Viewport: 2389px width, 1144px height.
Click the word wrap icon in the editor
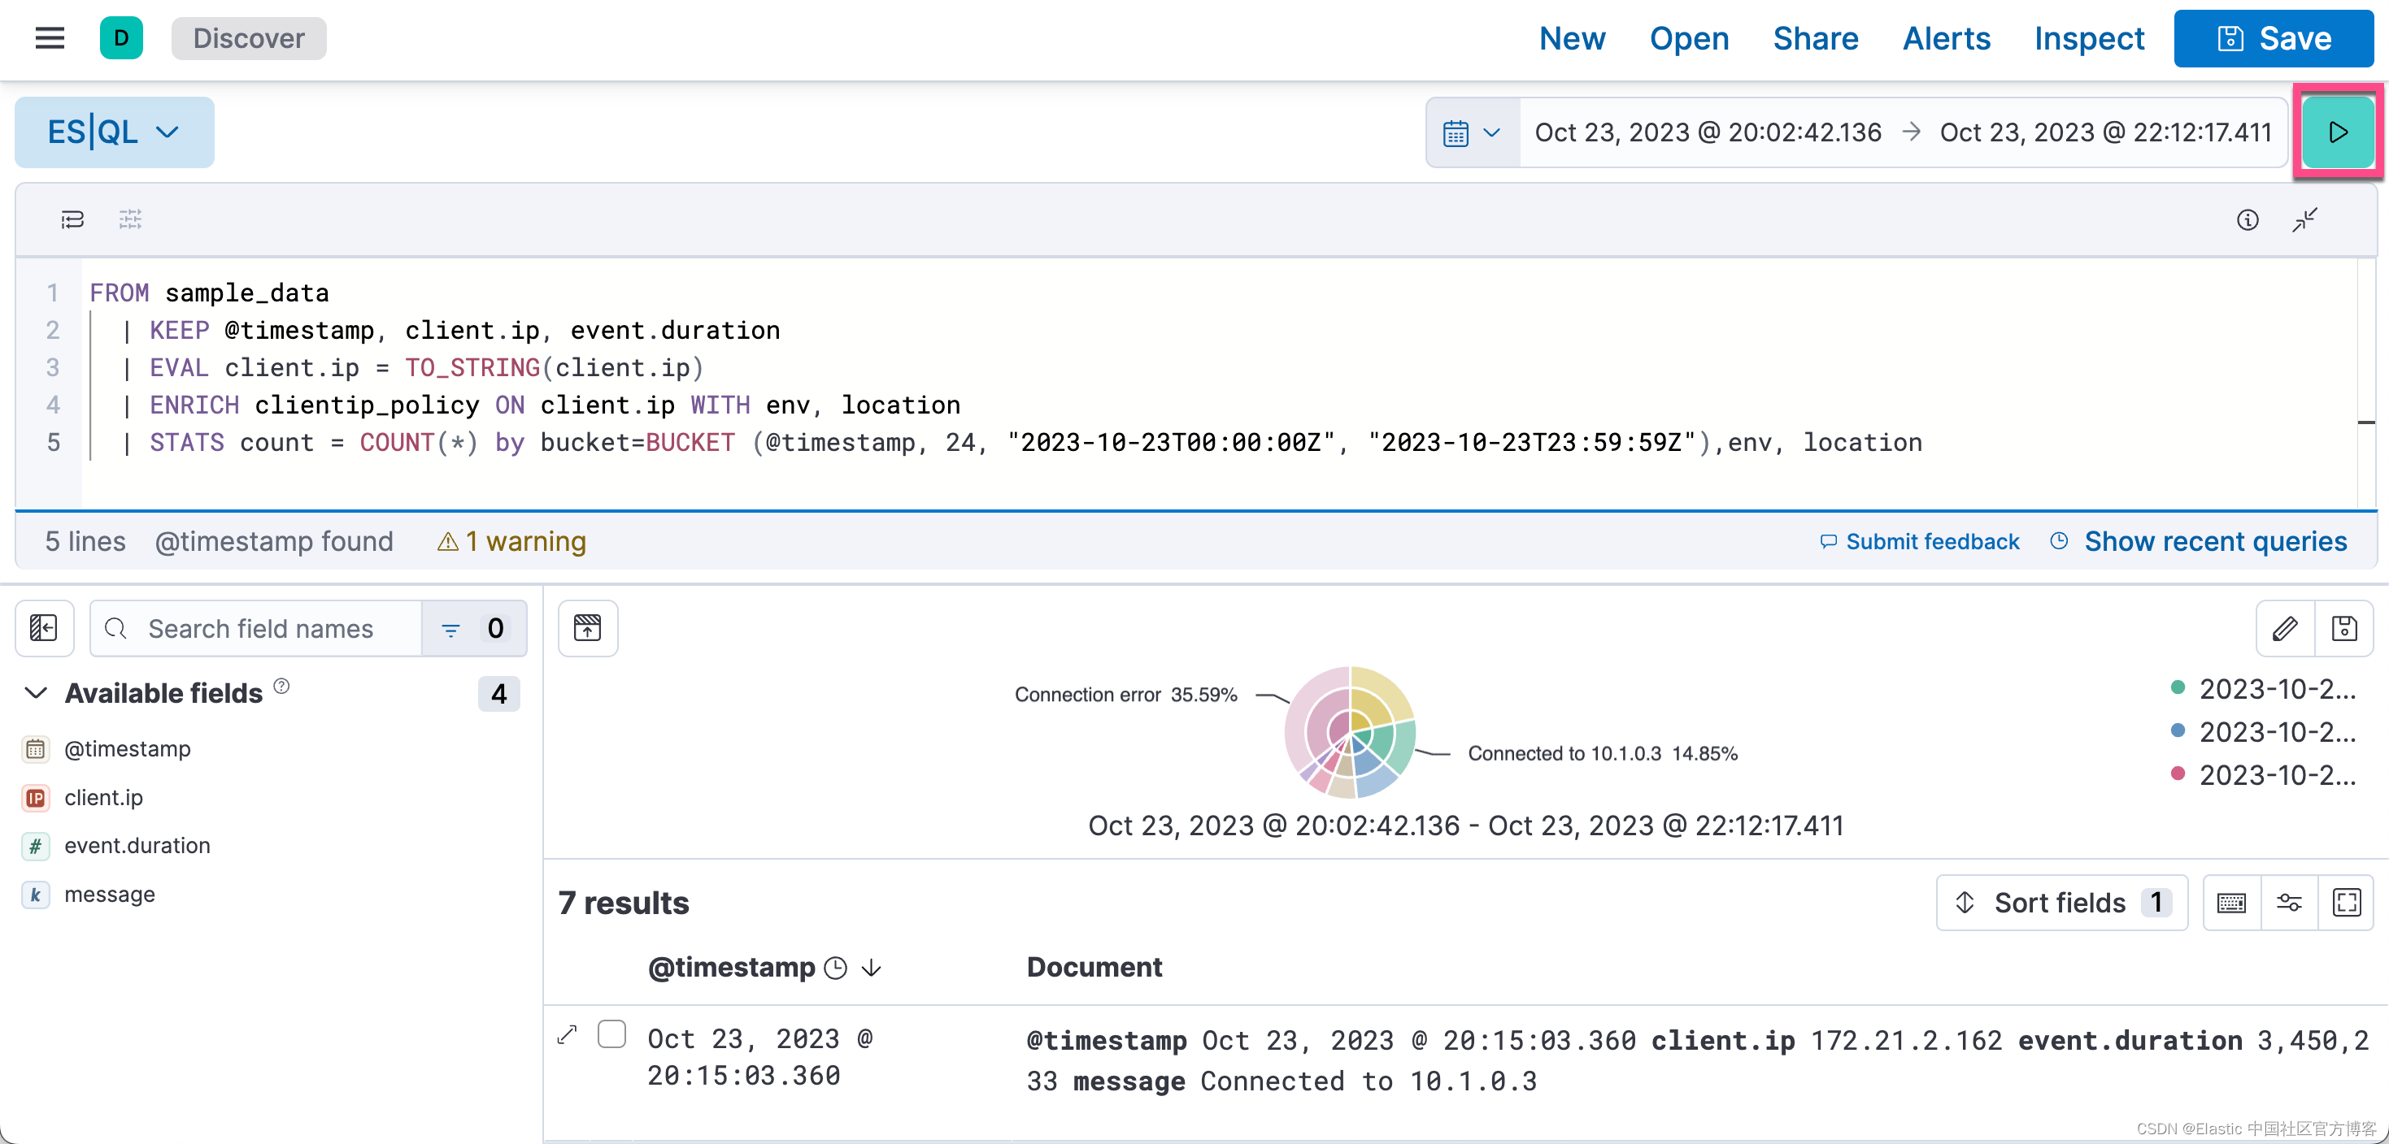click(72, 219)
